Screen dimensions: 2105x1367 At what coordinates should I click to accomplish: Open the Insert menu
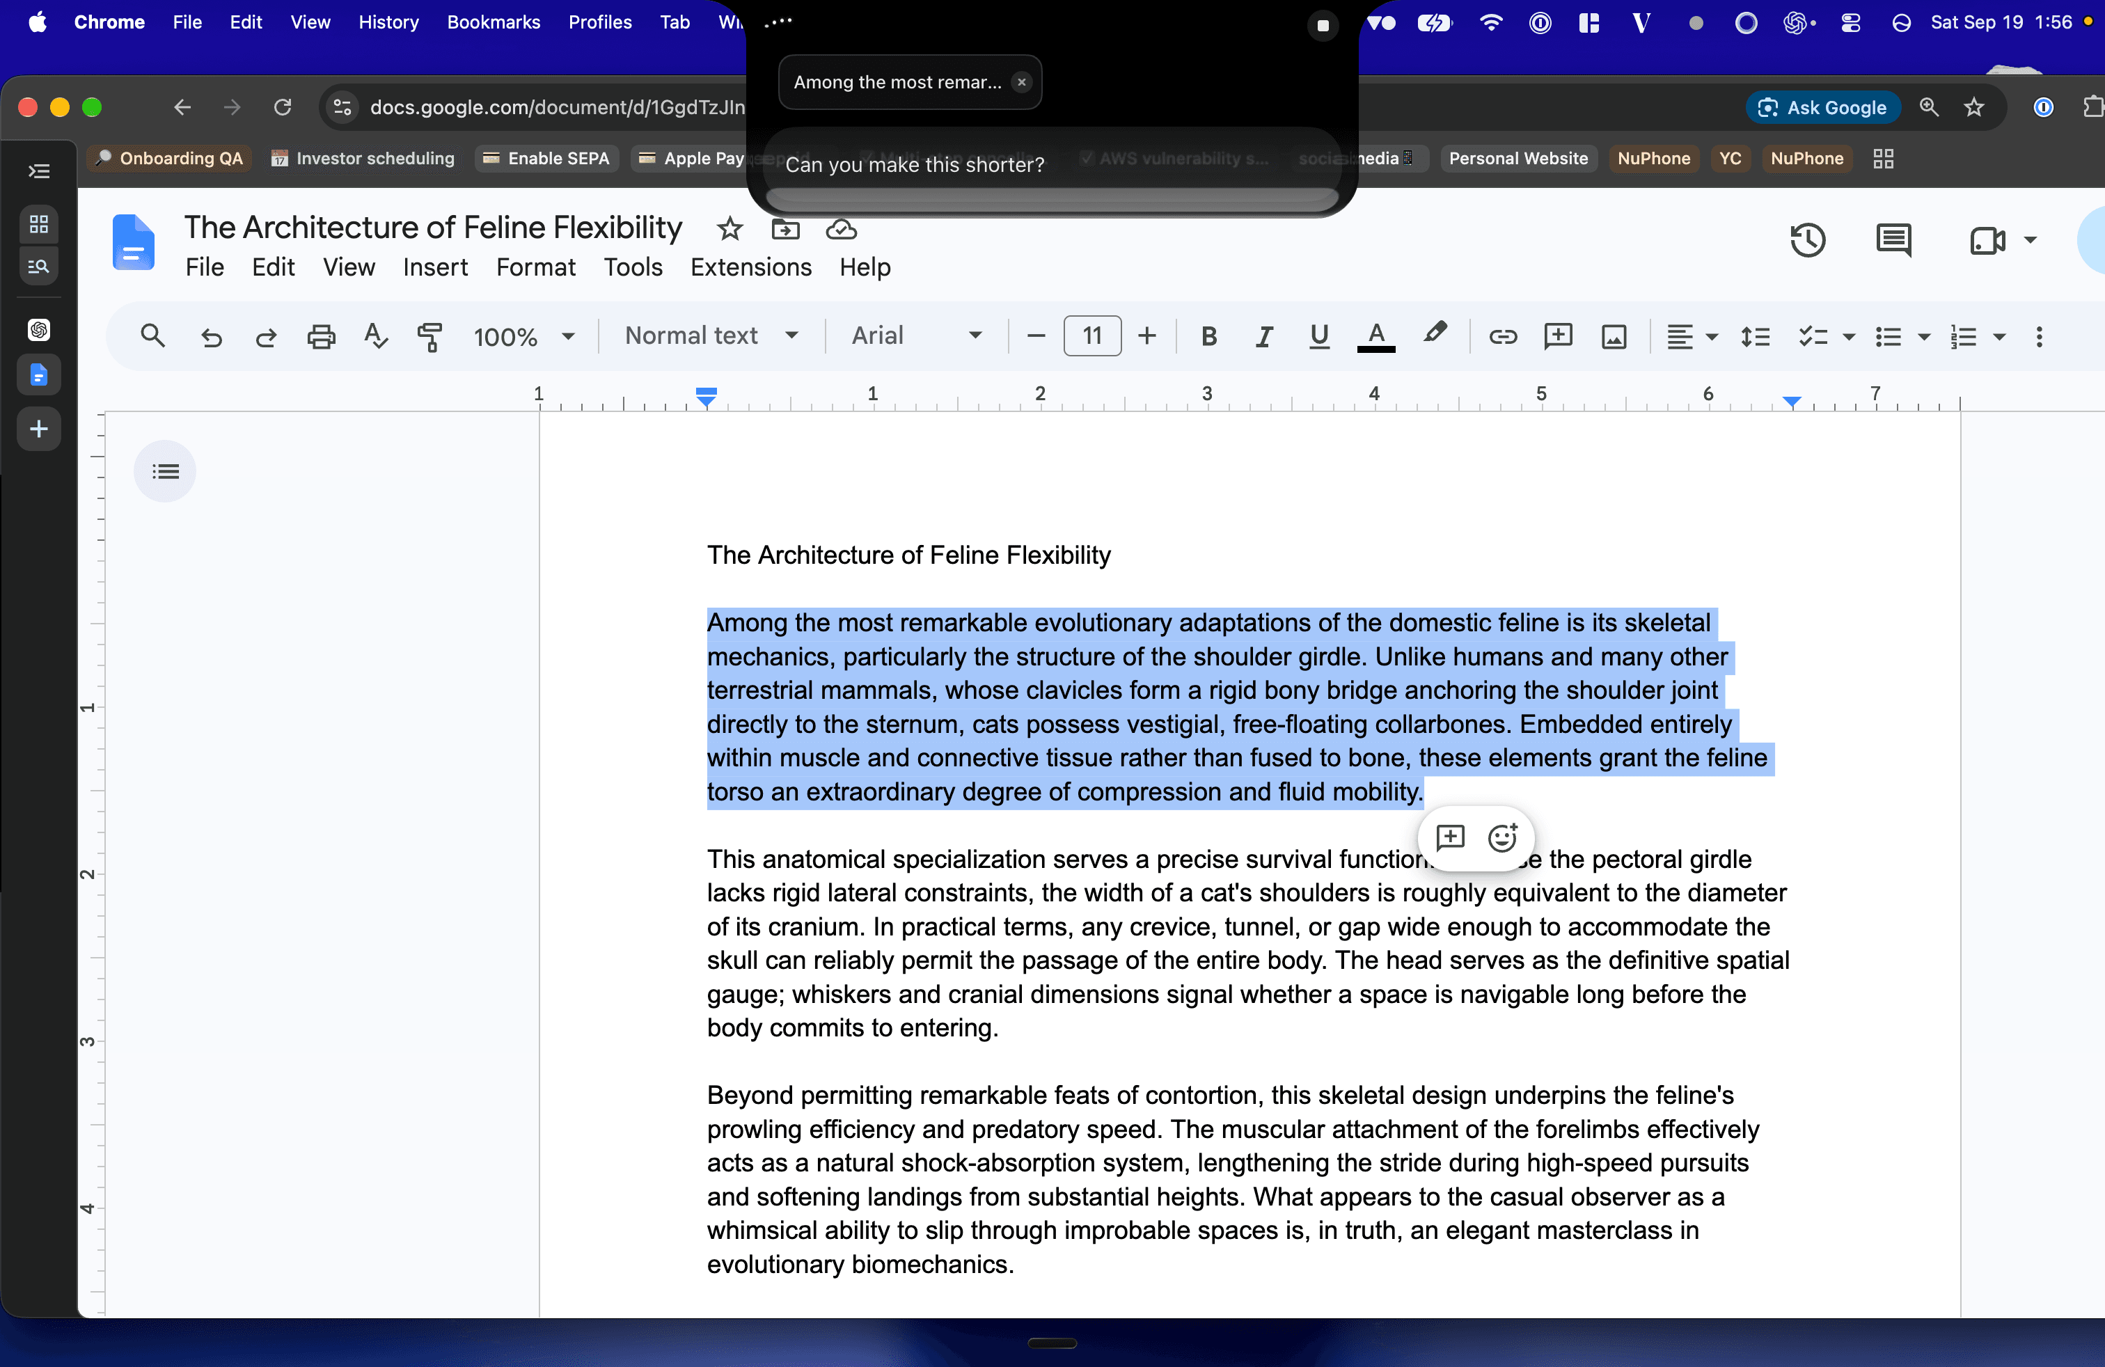point(435,267)
